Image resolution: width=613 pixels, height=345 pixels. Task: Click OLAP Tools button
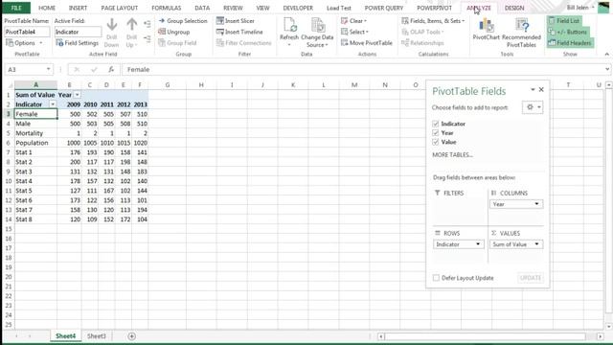click(423, 32)
